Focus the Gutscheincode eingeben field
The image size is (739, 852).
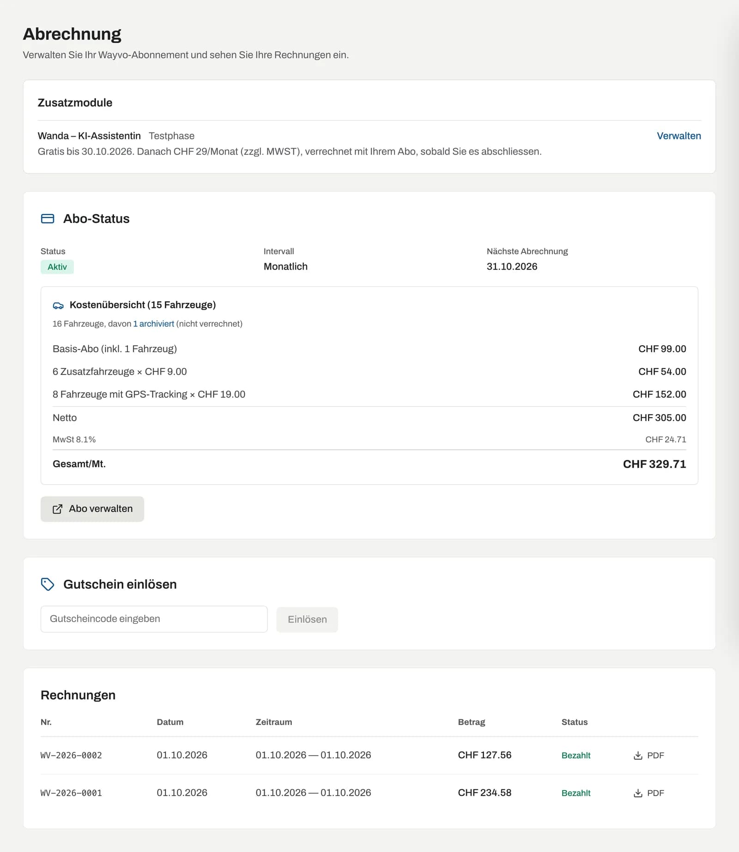154,619
